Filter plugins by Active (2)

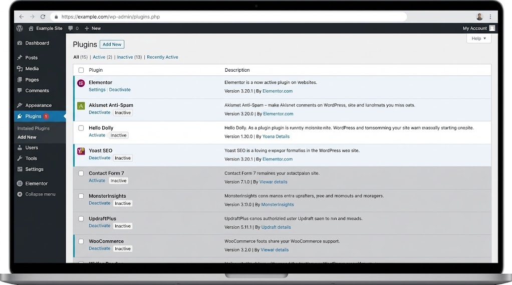coord(102,57)
